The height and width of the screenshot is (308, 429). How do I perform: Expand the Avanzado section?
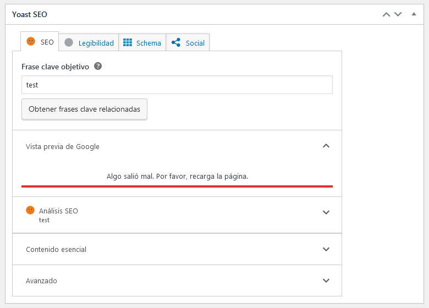tap(177, 280)
